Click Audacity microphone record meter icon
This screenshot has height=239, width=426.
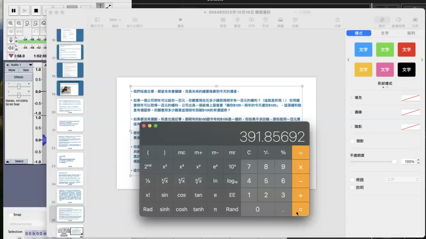(x=11, y=40)
